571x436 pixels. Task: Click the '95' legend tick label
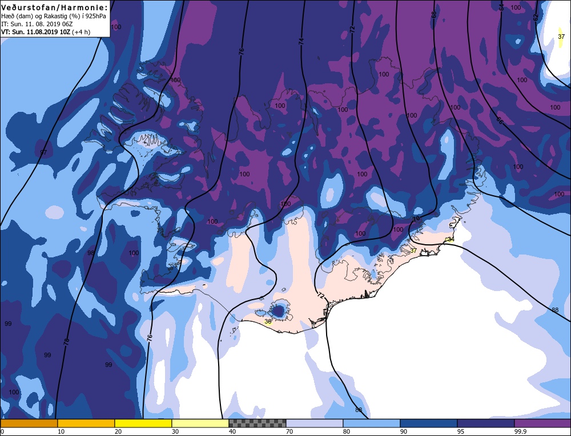pos(460,431)
